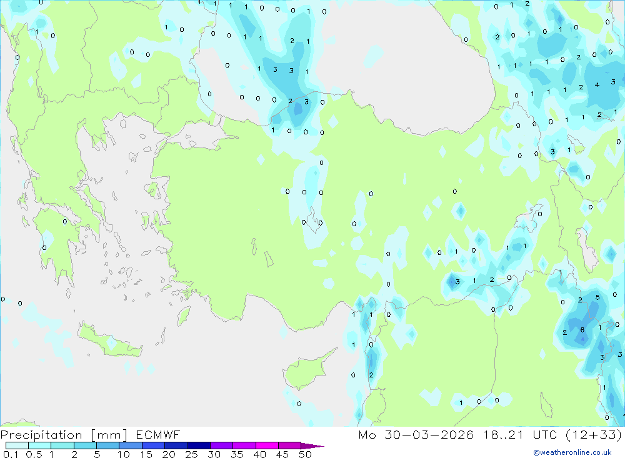Click the map precipitation value '6'

click(x=582, y=330)
